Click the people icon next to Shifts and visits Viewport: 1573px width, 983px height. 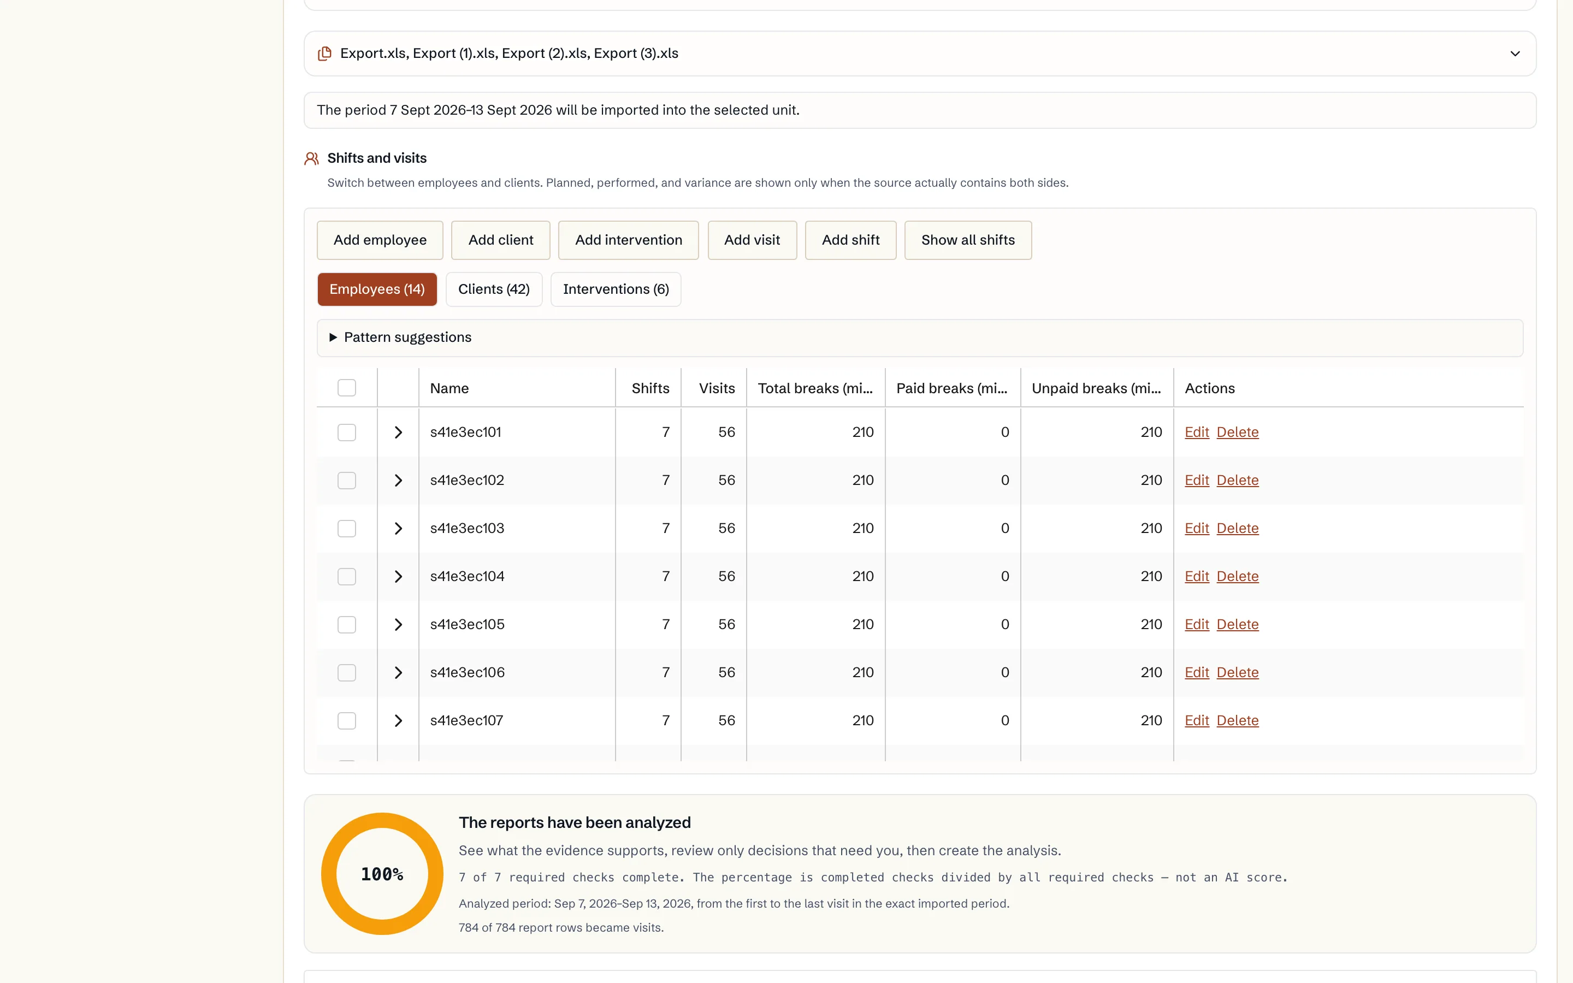(x=311, y=158)
